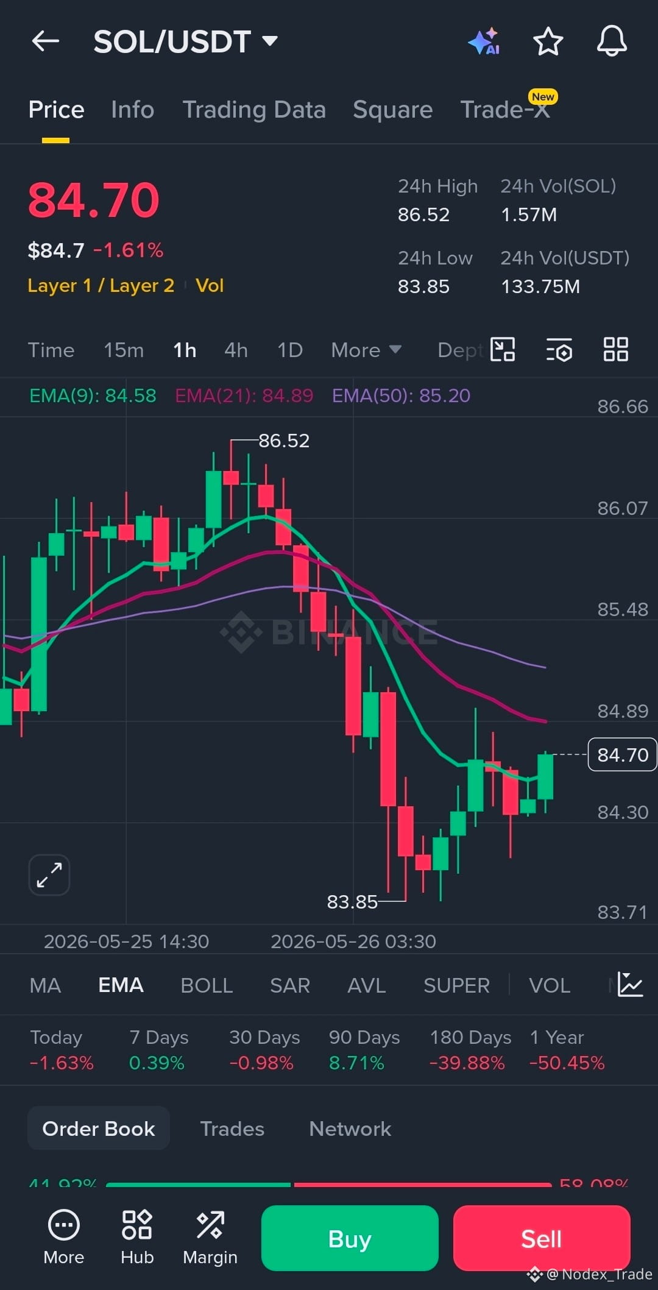Select the 4h interval
Screen dimensions: 658x1290
click(x=236, y=350)
